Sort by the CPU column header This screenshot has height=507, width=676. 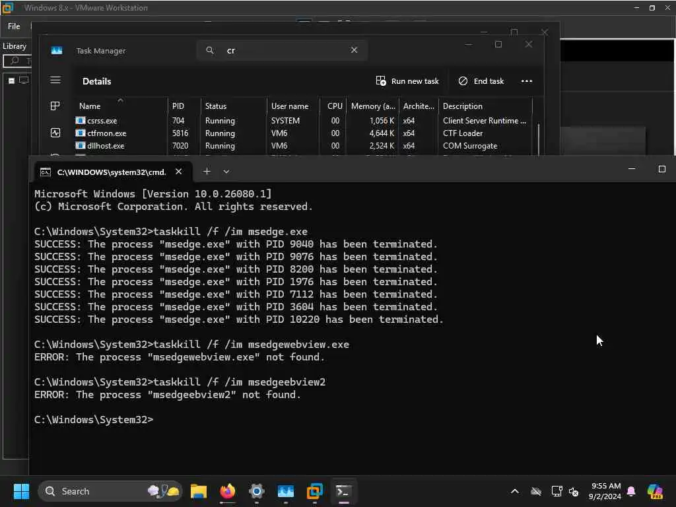335,106
